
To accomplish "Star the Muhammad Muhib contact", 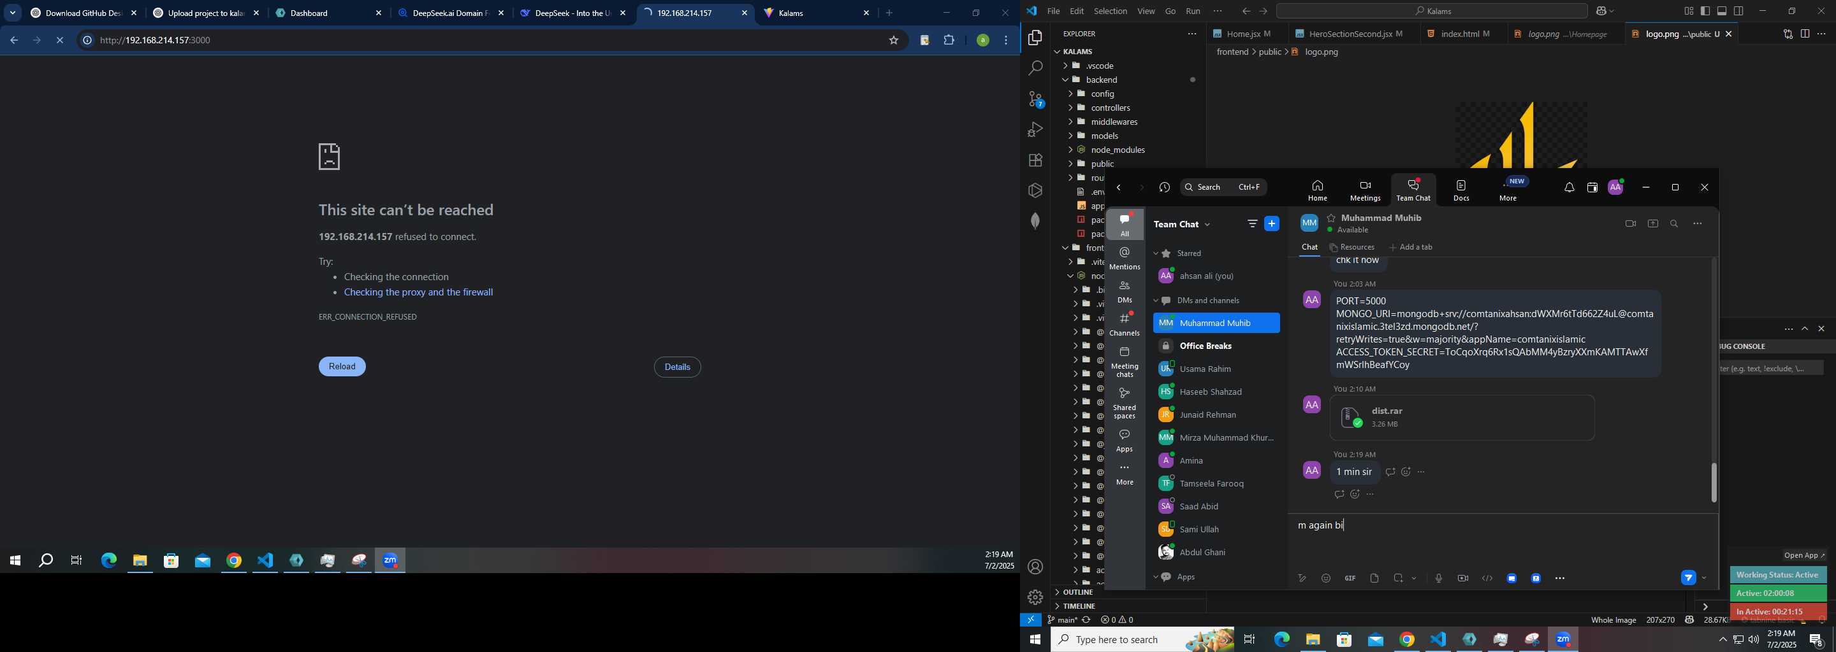I will (1331, 218).
